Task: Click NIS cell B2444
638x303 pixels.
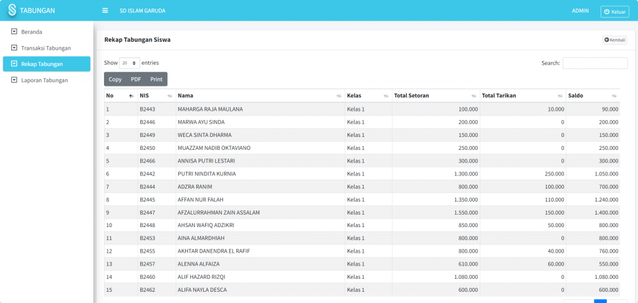Action: click(147, 187)
